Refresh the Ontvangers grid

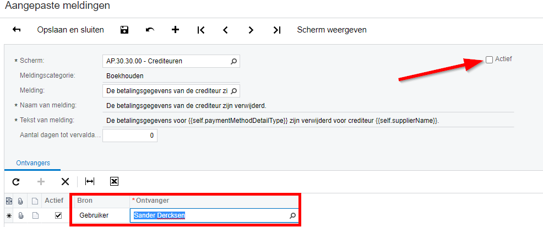pos(15,181)
